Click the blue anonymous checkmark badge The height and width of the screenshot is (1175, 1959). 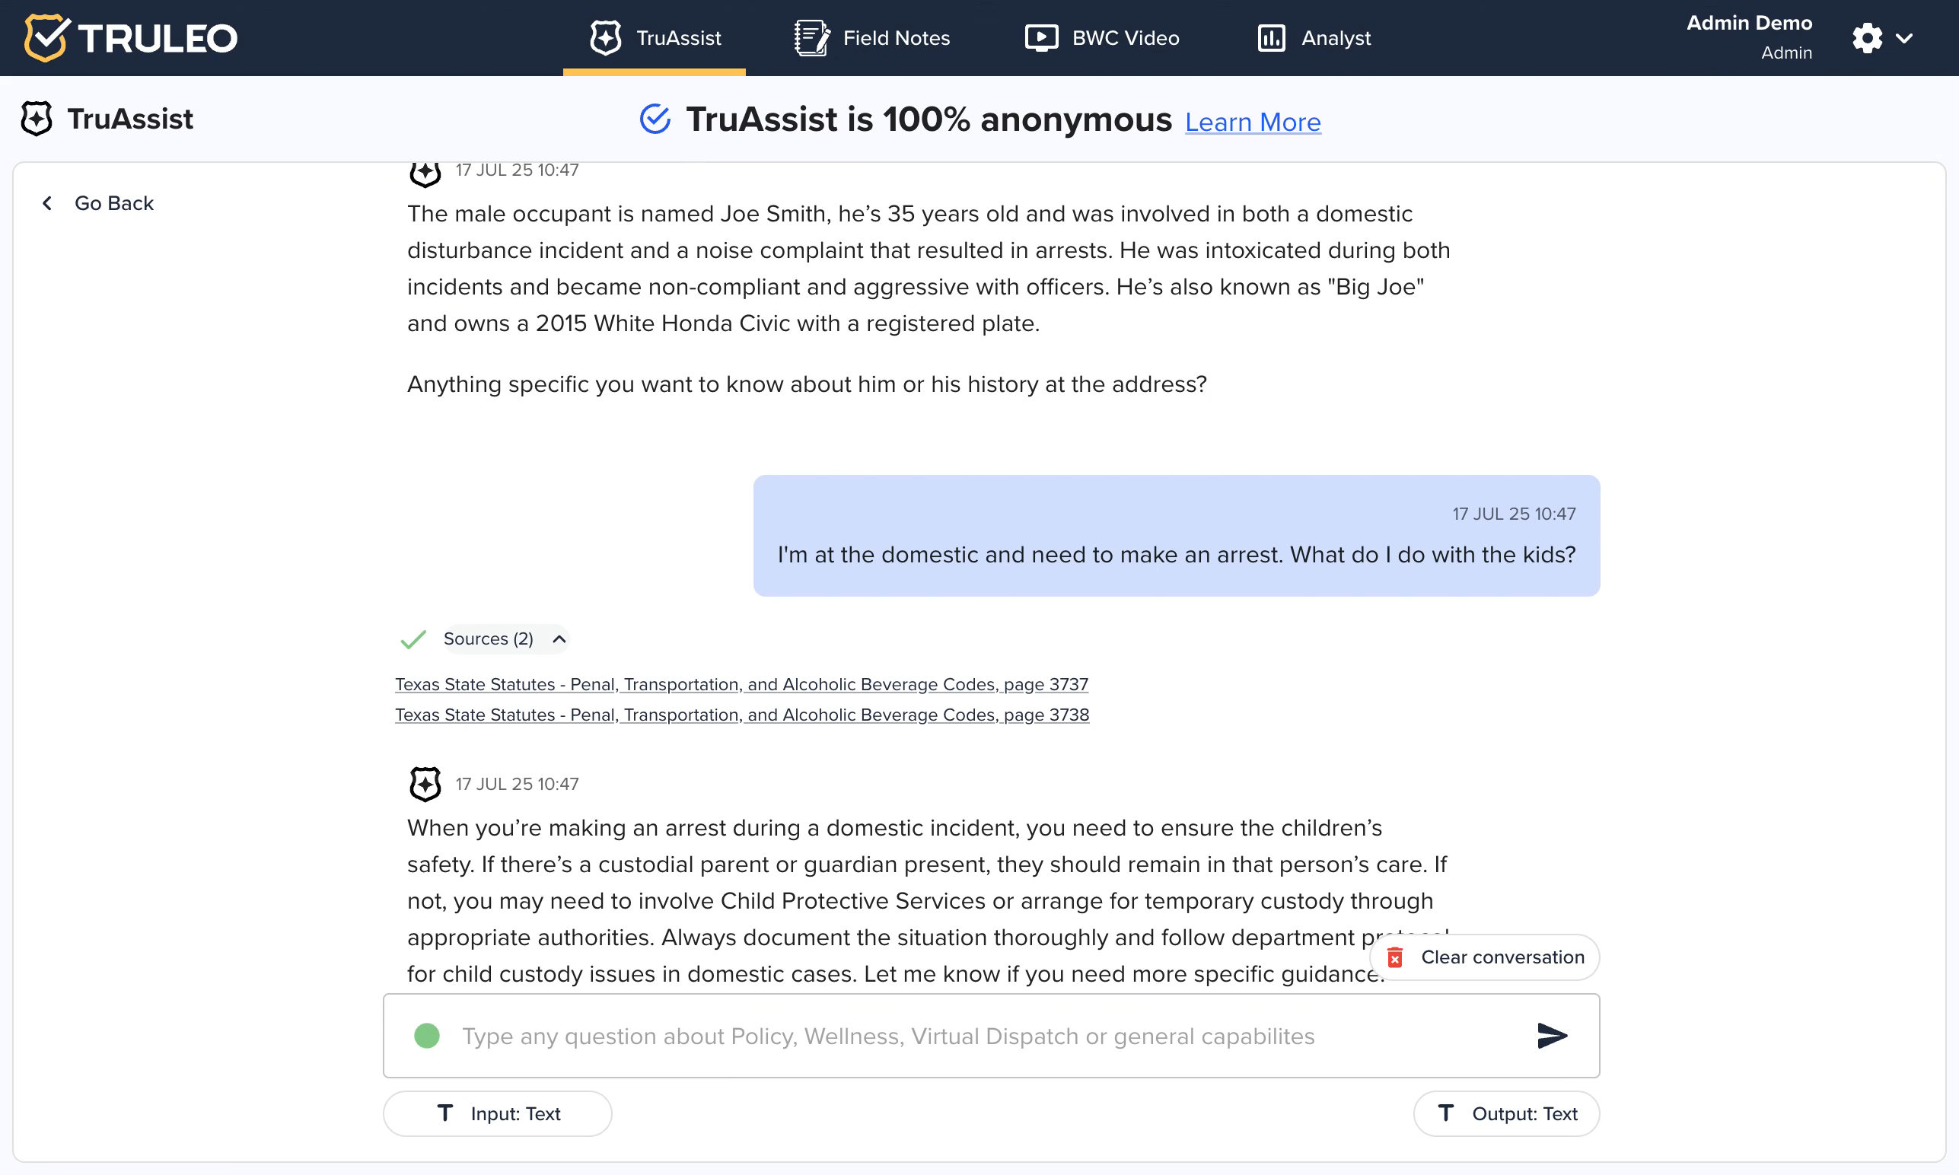tap(655, 119)
